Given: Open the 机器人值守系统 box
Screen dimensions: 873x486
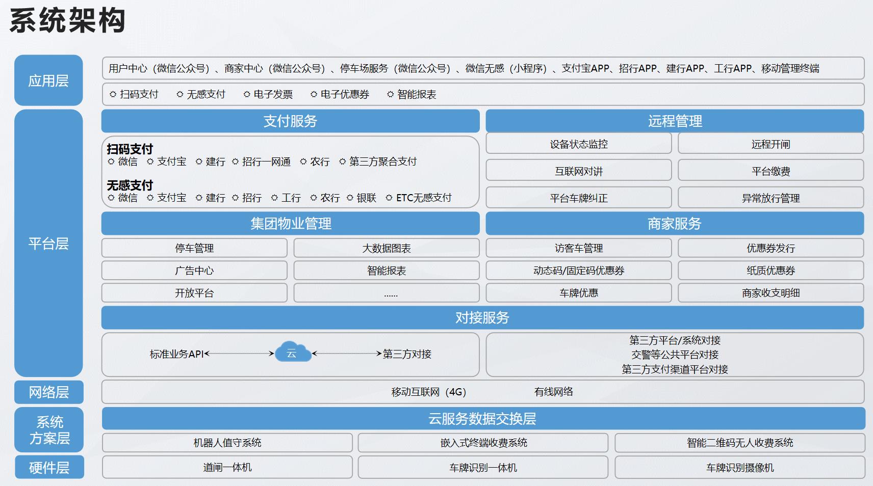Looking at the screenshot, I should pyautogui.click(x=227, y=443).
